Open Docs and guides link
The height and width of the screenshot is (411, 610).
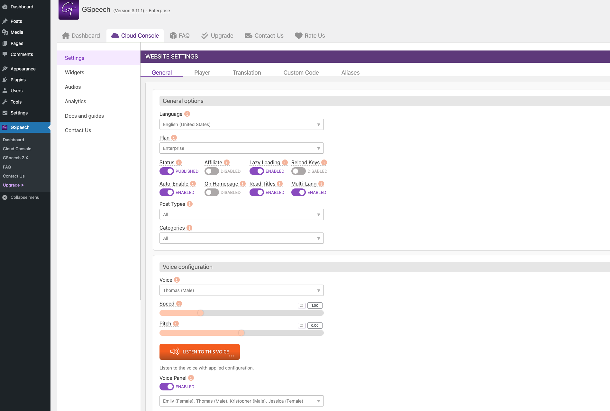[84, 116]
